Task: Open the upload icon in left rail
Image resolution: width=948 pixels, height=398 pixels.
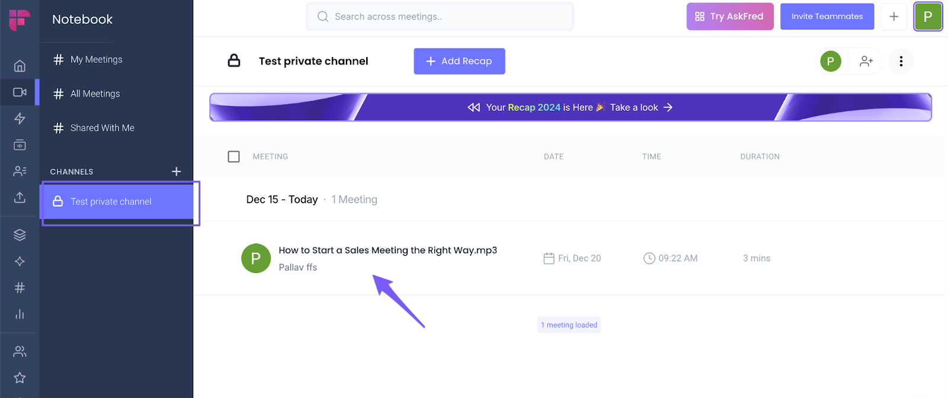Action: pos(20,197)
